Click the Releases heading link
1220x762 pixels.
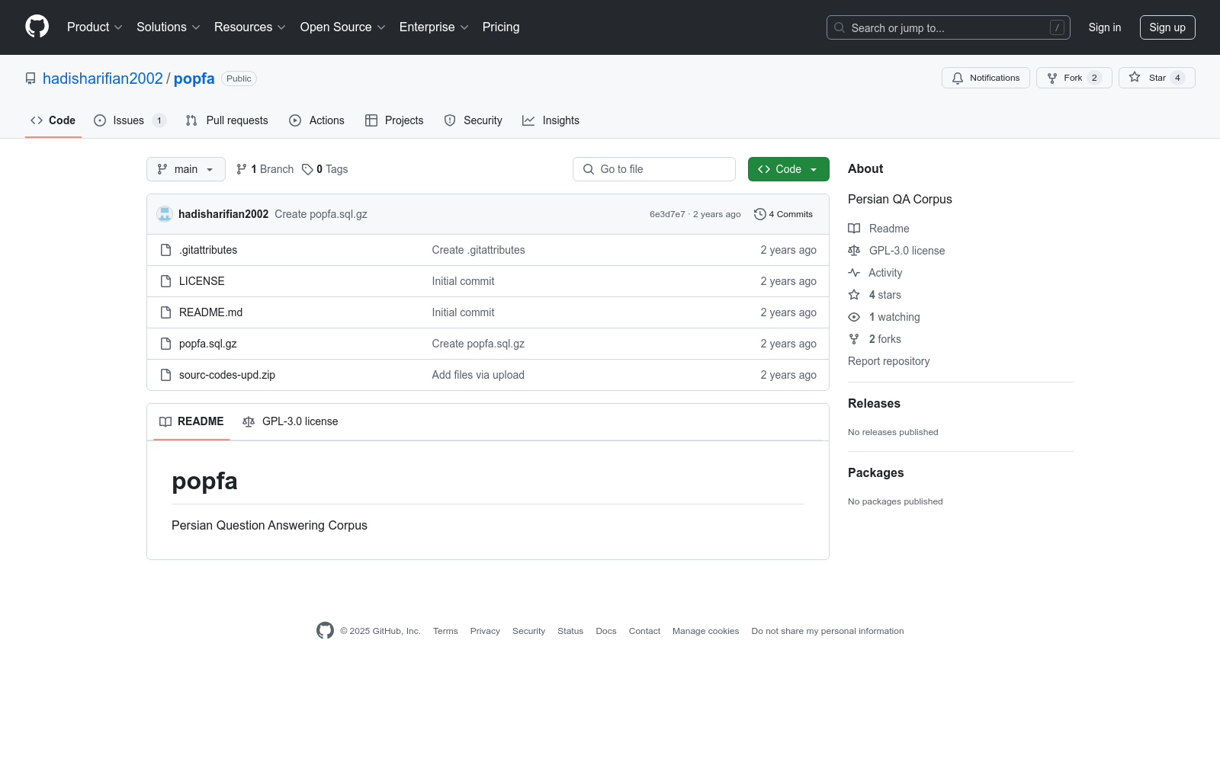[874, 404]
